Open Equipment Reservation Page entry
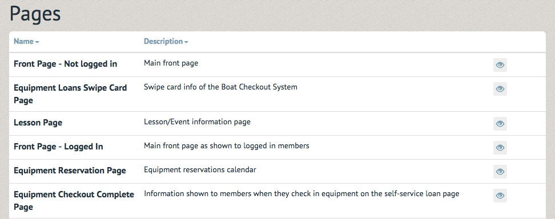This screenshot has width=555, height=219. coord(70,171)
